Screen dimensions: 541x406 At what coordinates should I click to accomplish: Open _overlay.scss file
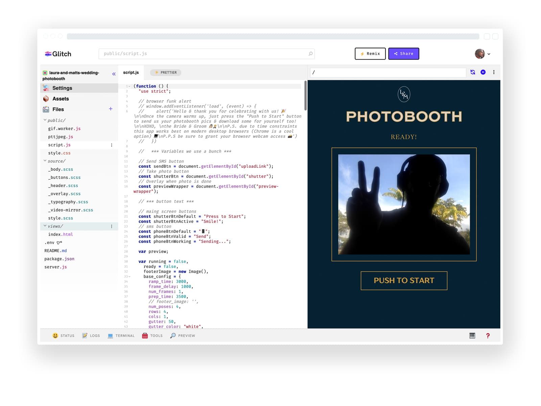tap(64, 194)
